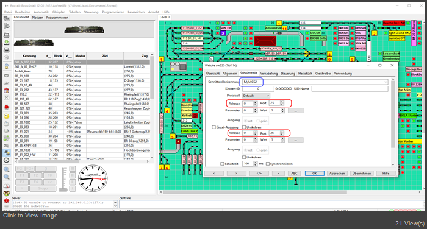The height and width of the screenshot is (229, 427).
Task: Click the highlighted icon above the clock icon
Action: [x=7, y=153]
